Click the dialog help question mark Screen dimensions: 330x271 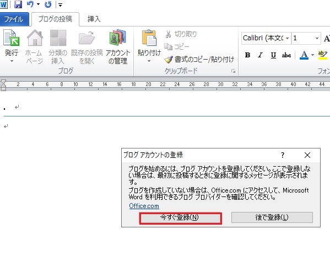click(283, 155)
